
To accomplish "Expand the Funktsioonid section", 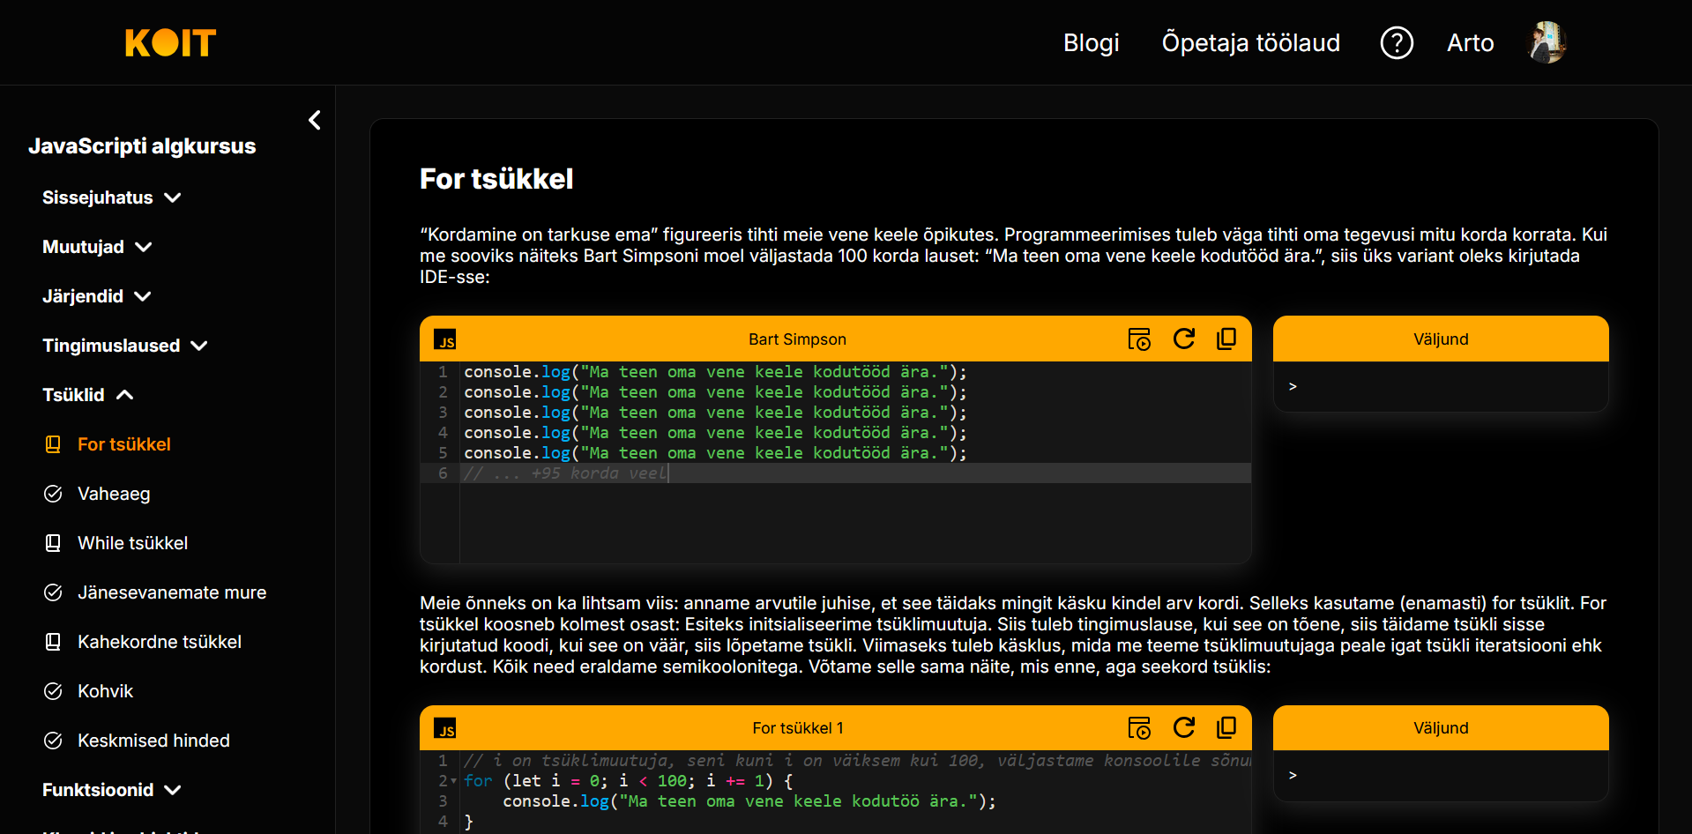I will [111, 790].
